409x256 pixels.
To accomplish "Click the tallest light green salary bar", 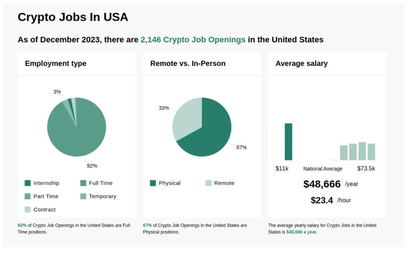I will (x=362, y=151).
